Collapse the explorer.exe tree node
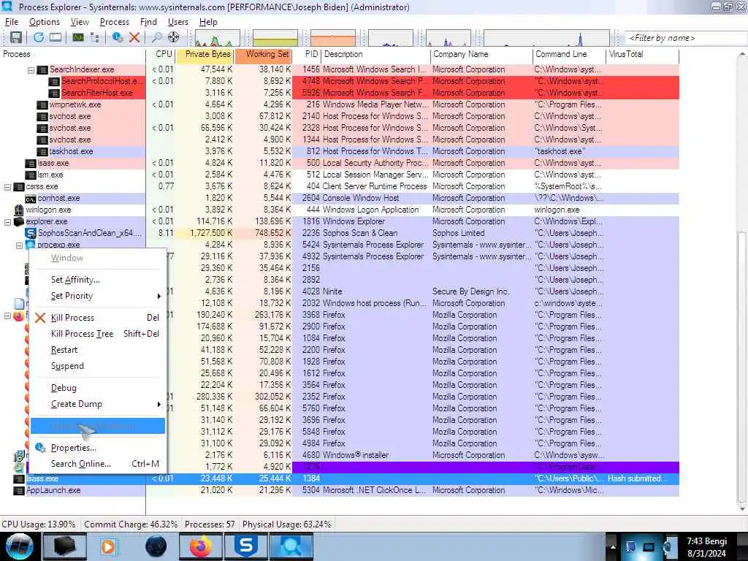748x561 pixels. [7, 222]
